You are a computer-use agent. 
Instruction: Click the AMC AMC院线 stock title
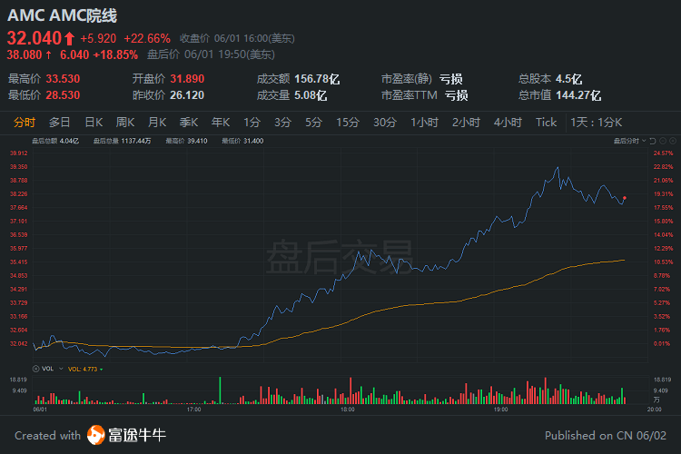pos(62,15)
